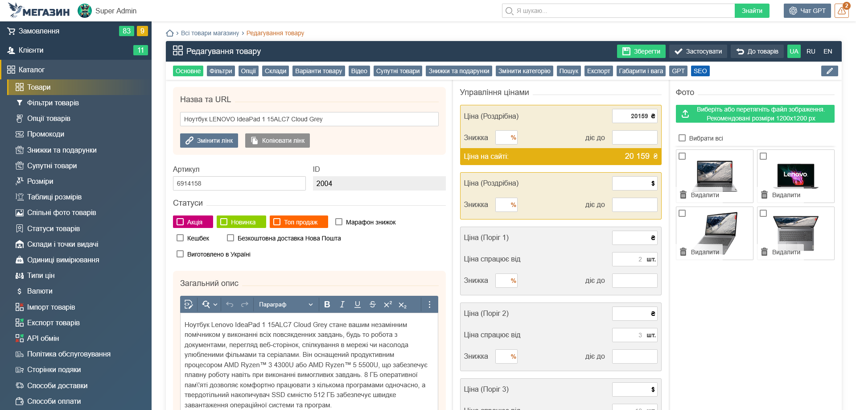Click the Артикул input field

pos(239,183)
